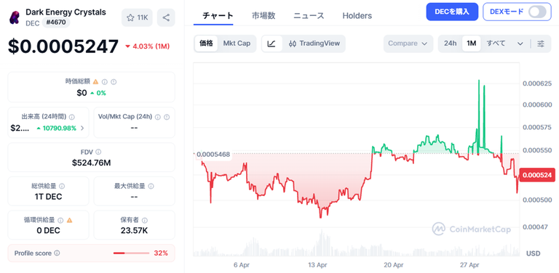This screenshot has height=273, width=559.
Task: Click the 4.03% (1M) change text
Action: pos(151,46)
